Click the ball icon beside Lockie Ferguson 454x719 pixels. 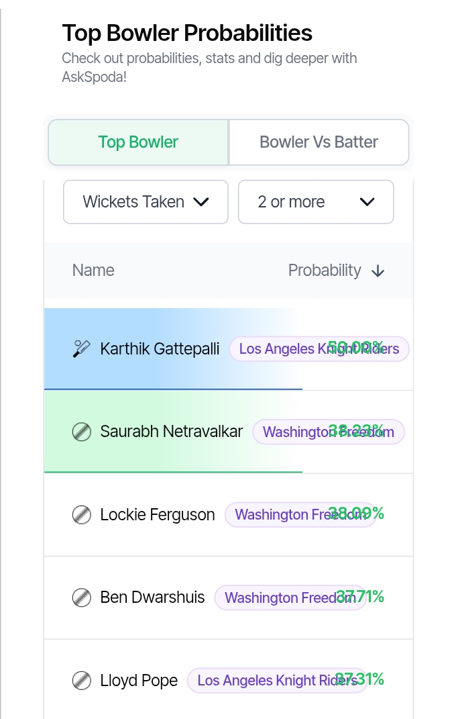coord(82,514)
